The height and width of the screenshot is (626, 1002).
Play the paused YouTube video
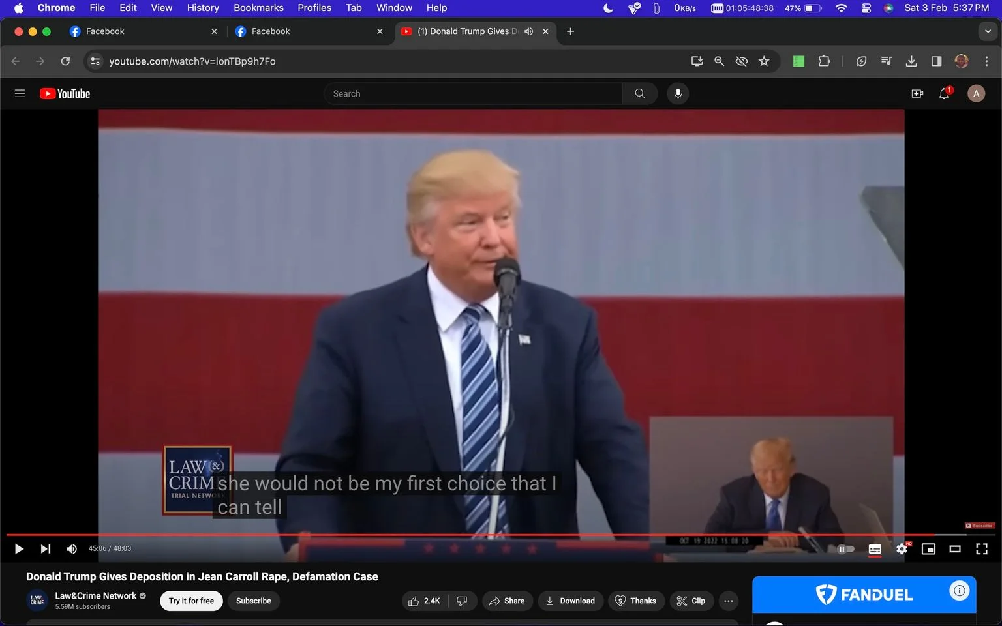(19, 549)
